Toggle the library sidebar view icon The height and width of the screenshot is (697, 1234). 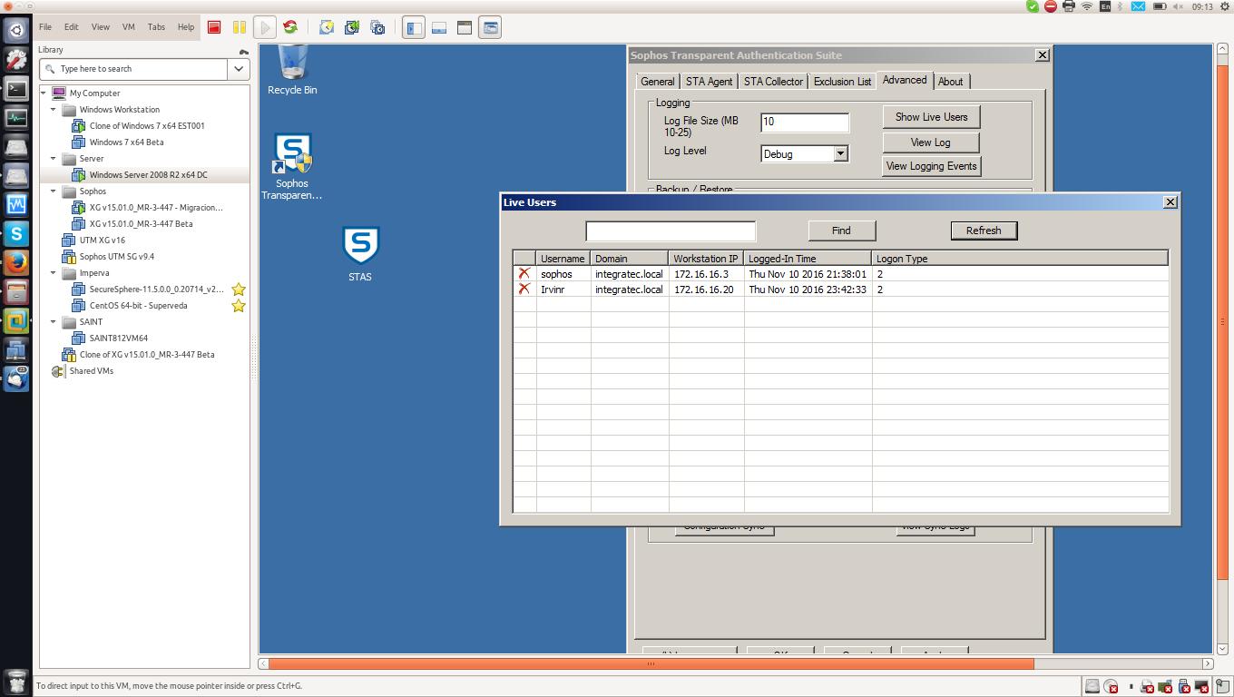414,27
